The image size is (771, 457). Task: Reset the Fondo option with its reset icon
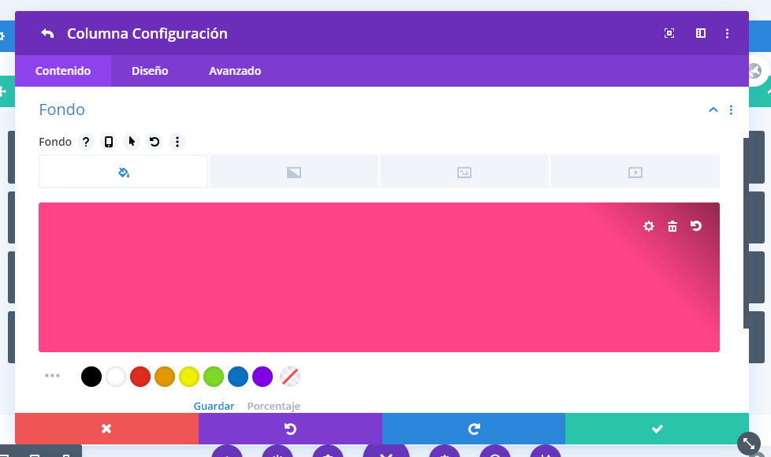coord(155,142)
